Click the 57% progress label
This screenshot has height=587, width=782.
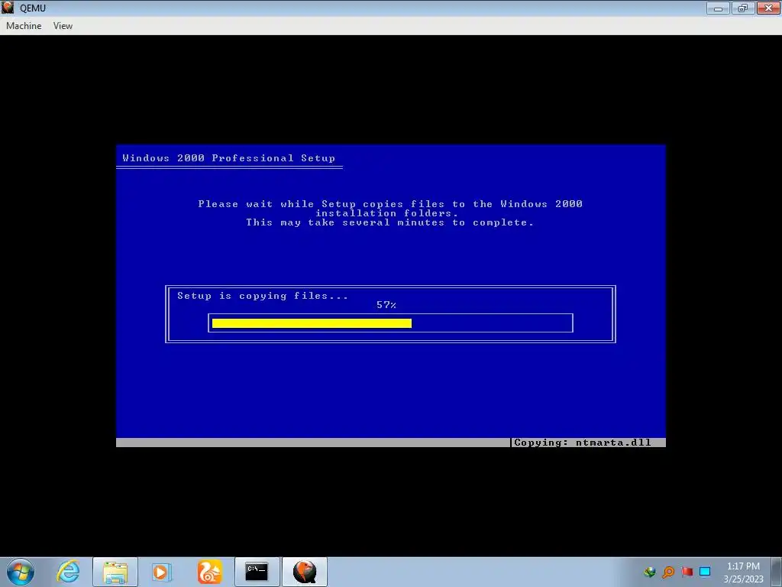[386, 305]
